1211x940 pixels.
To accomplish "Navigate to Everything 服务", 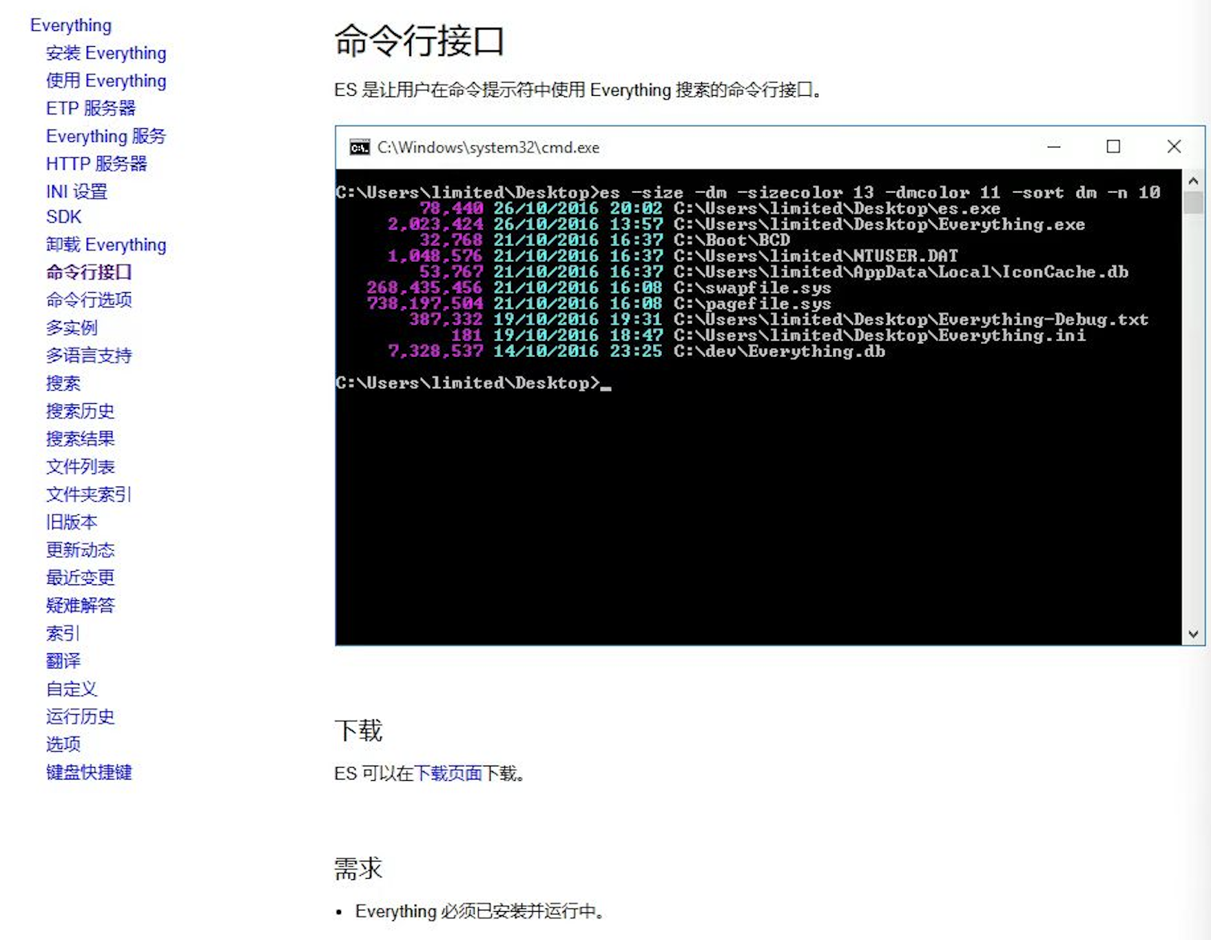I will [x=106, y=136].
